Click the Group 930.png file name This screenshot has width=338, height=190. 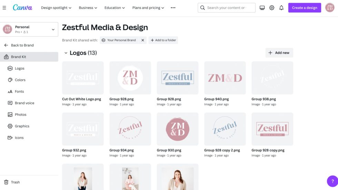coord(169,150)
